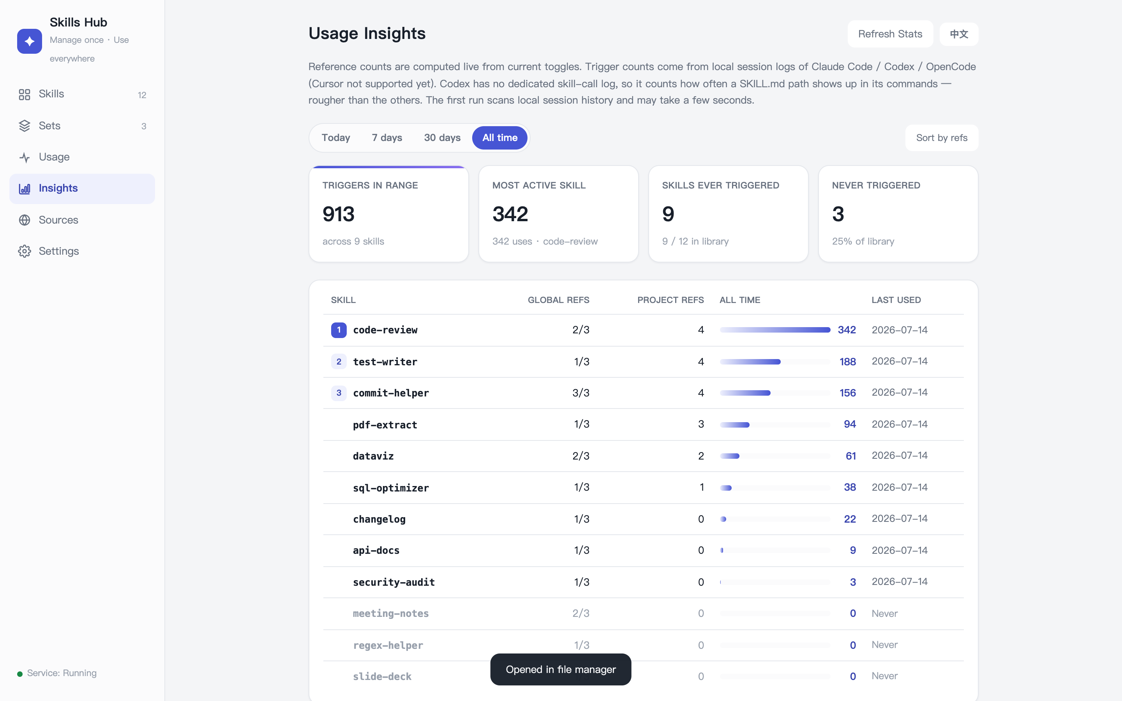
Task: Click the regex-helper skill name
Action: tap(388, 645)
